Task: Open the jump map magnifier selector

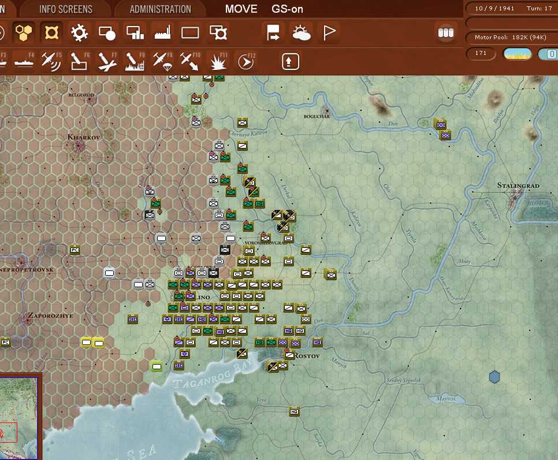Action: [x=218, y=33]
